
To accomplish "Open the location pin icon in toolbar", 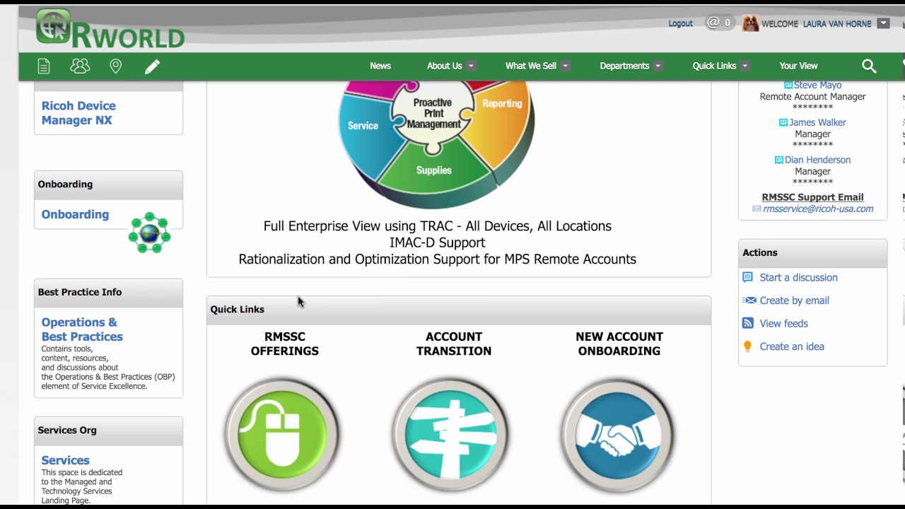I will 116,66.
